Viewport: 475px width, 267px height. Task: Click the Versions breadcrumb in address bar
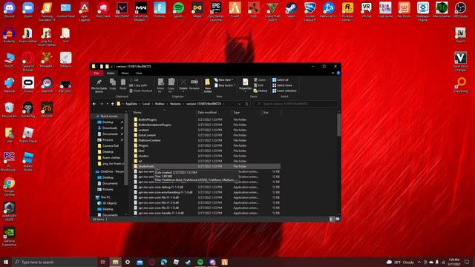pyautogui.click(x=175, y=104)
